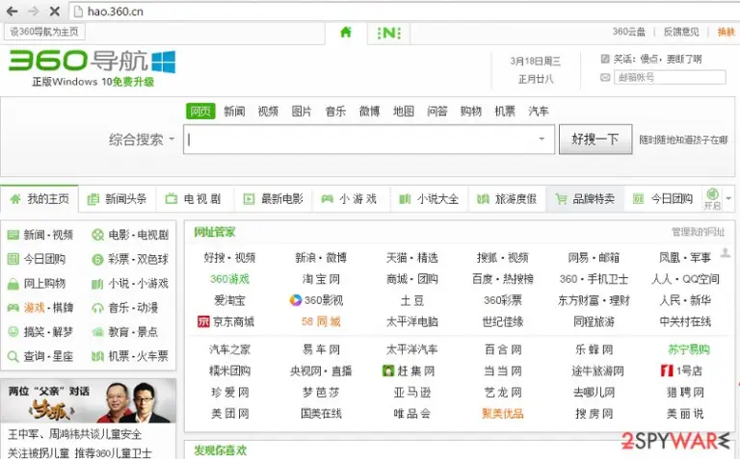Click the 网上购物 shopping bag icon
The width and height of the screenshot is (740, 459).
13,284
